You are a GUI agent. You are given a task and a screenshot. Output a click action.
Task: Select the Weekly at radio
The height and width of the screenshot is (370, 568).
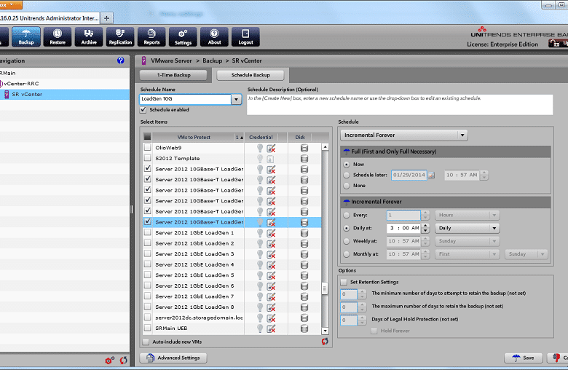tap(347, 241)
